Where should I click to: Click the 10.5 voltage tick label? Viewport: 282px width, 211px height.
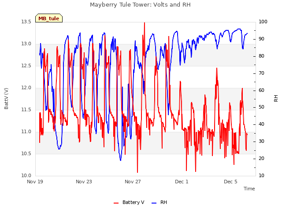(x=26, y=153)
